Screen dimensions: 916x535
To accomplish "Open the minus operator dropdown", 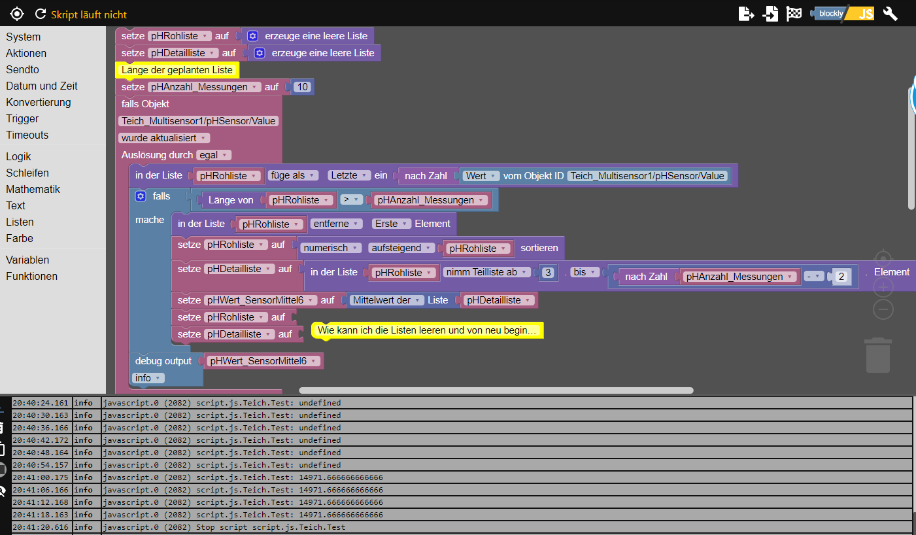I will pos(814,276).
